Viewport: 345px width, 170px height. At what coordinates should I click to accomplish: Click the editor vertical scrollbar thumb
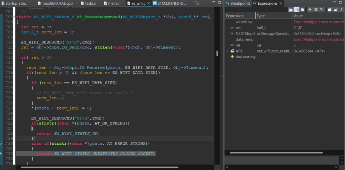point(217,53)
